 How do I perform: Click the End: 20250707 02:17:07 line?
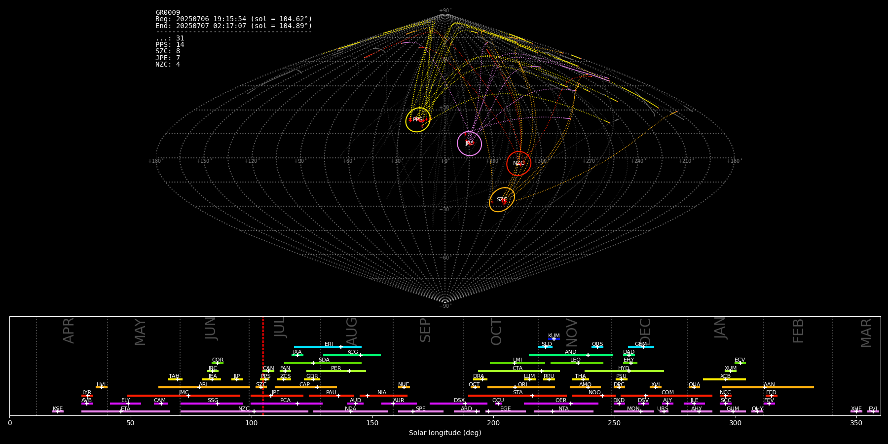234,26
